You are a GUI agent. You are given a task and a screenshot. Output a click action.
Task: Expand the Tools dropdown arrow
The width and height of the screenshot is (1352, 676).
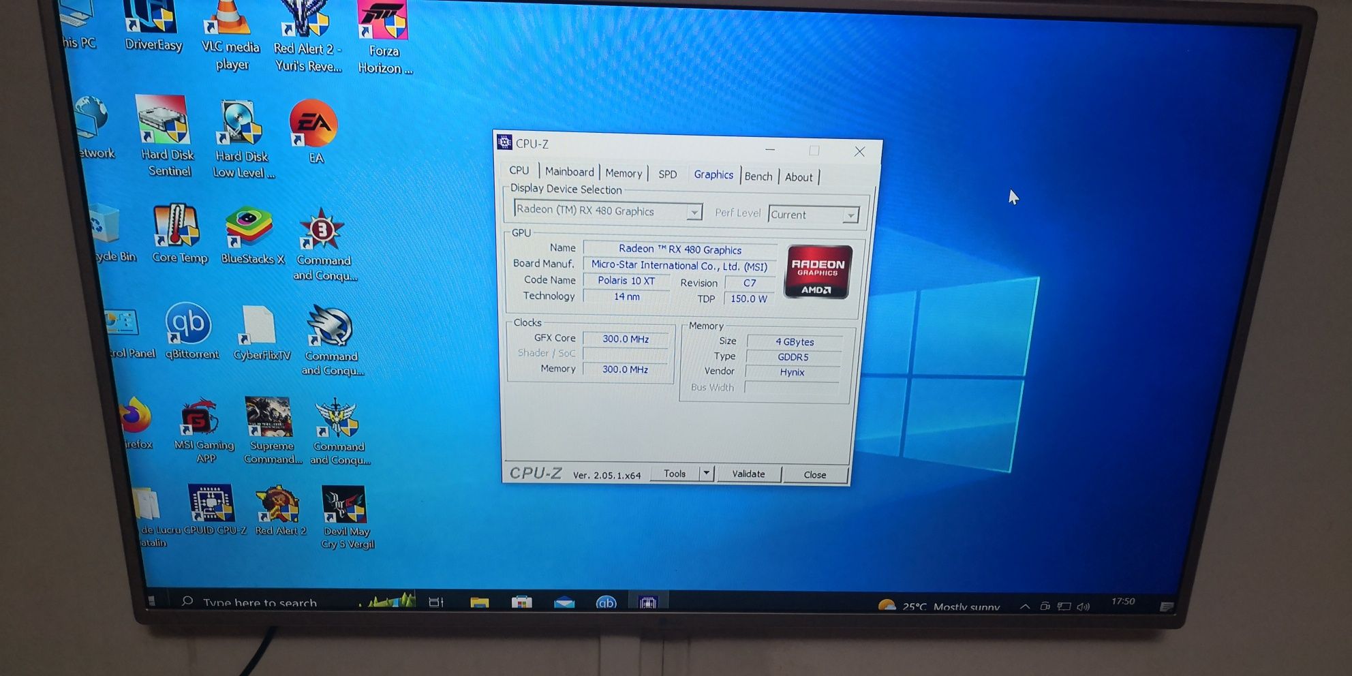click(x=706, y=473)
